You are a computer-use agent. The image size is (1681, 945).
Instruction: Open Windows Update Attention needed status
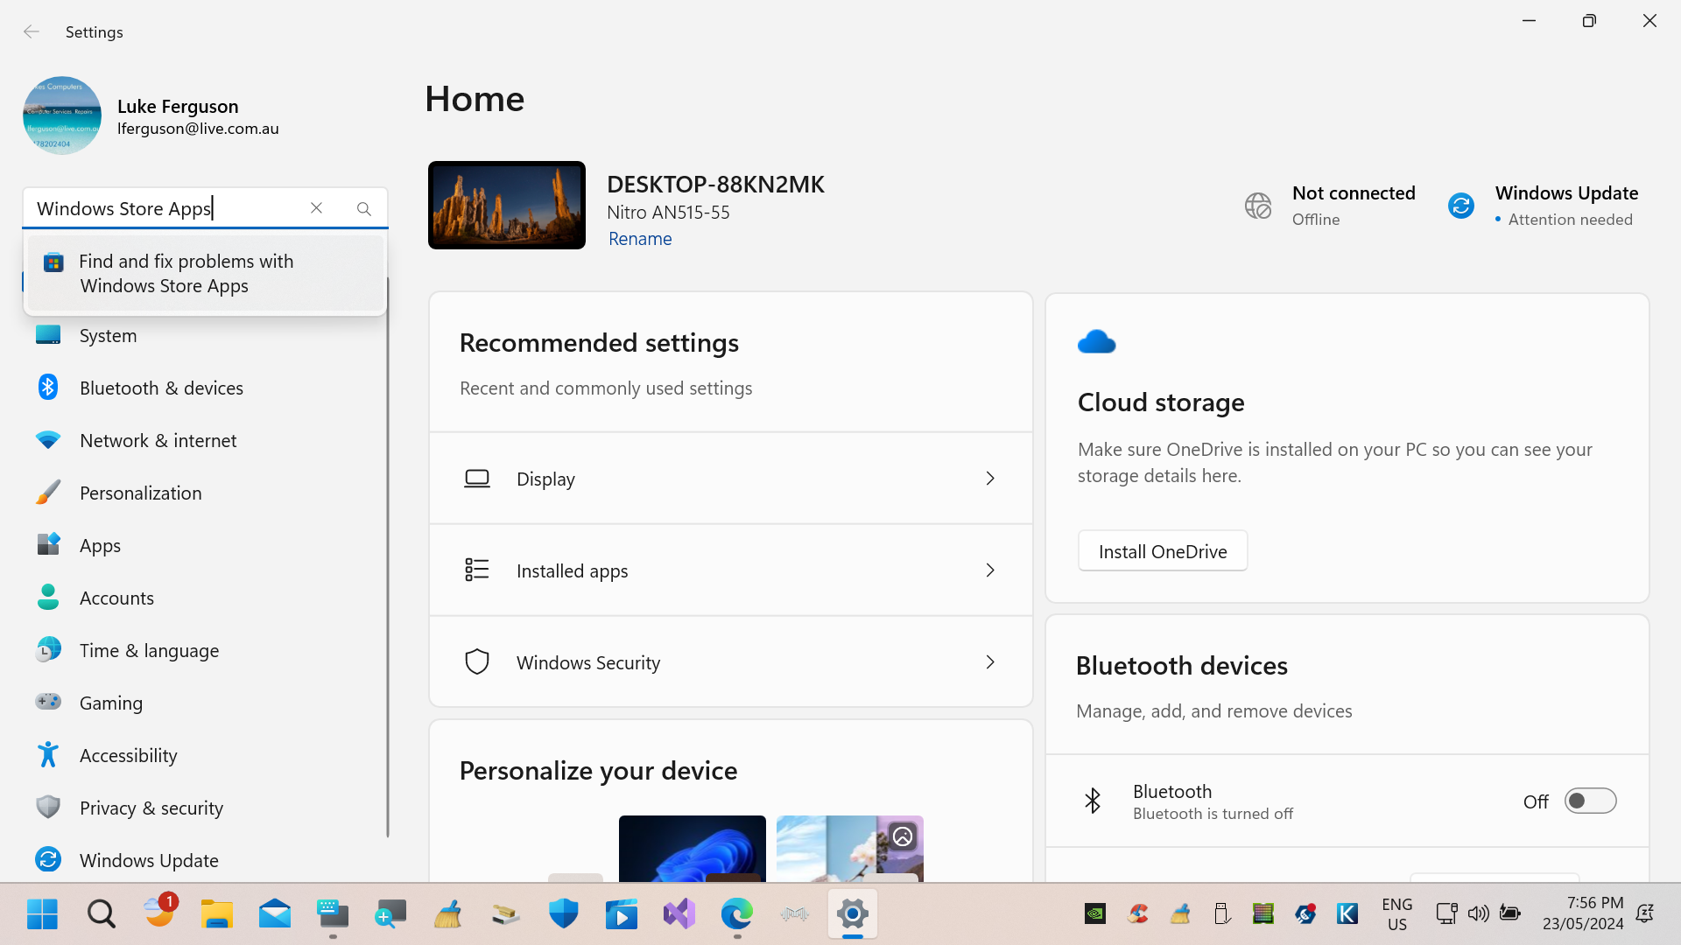point(1542,206)
